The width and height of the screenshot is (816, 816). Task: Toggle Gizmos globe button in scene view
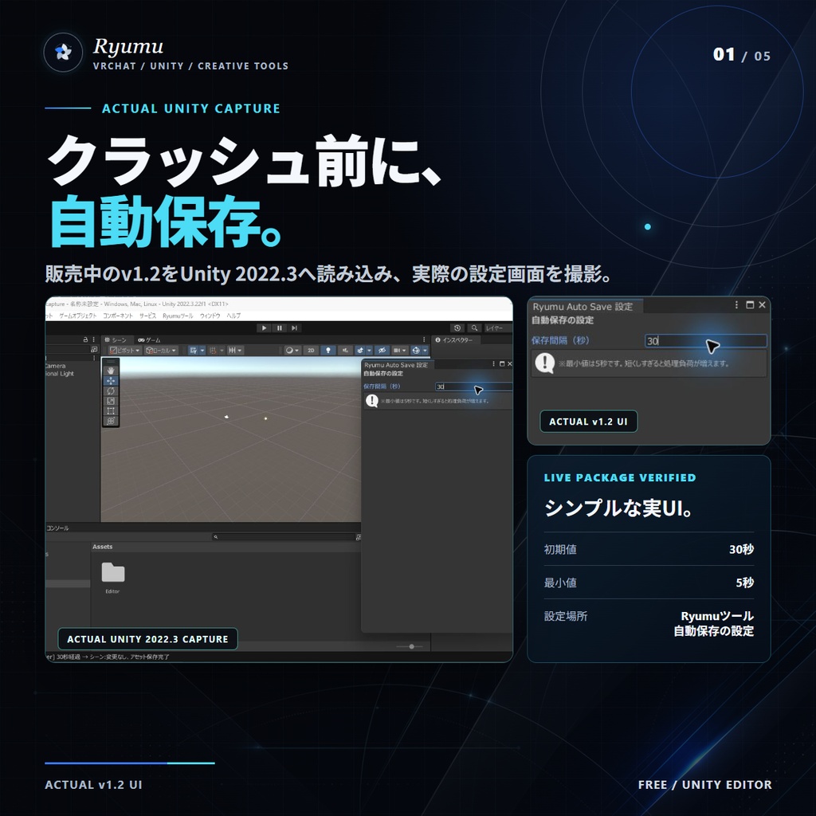click(416, 351)
